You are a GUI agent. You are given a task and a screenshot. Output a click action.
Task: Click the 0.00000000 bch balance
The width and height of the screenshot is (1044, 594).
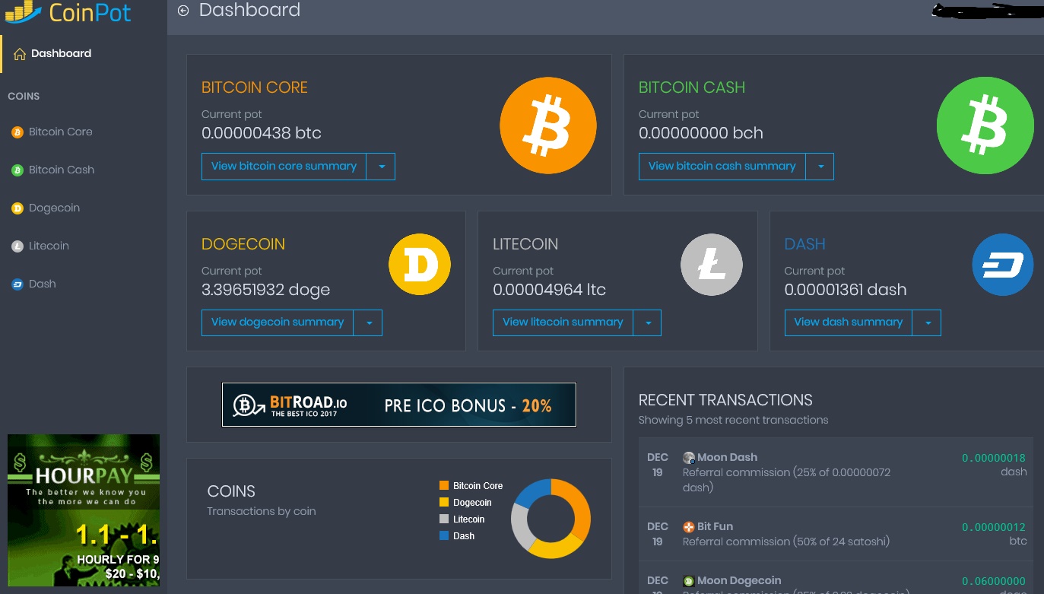point(701,133)
